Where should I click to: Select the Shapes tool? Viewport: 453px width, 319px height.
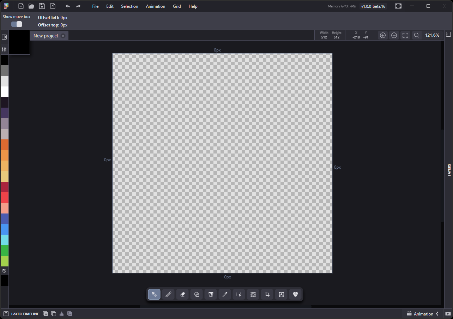(197, 294)
